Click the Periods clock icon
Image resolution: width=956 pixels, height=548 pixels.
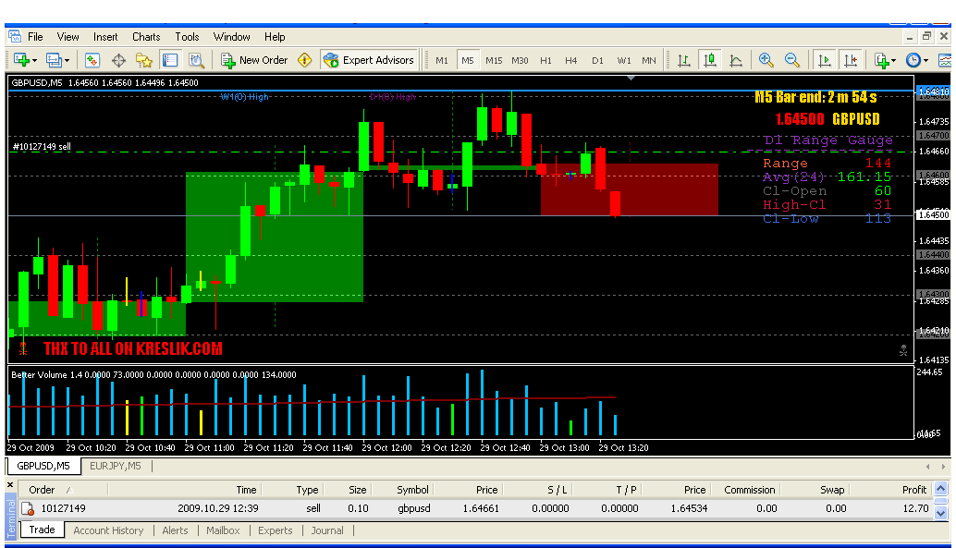pos(913,60)
